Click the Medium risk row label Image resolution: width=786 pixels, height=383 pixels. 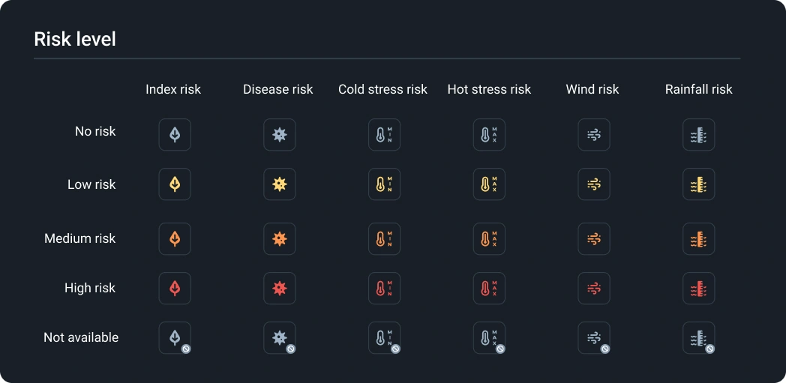click(80, 238)
